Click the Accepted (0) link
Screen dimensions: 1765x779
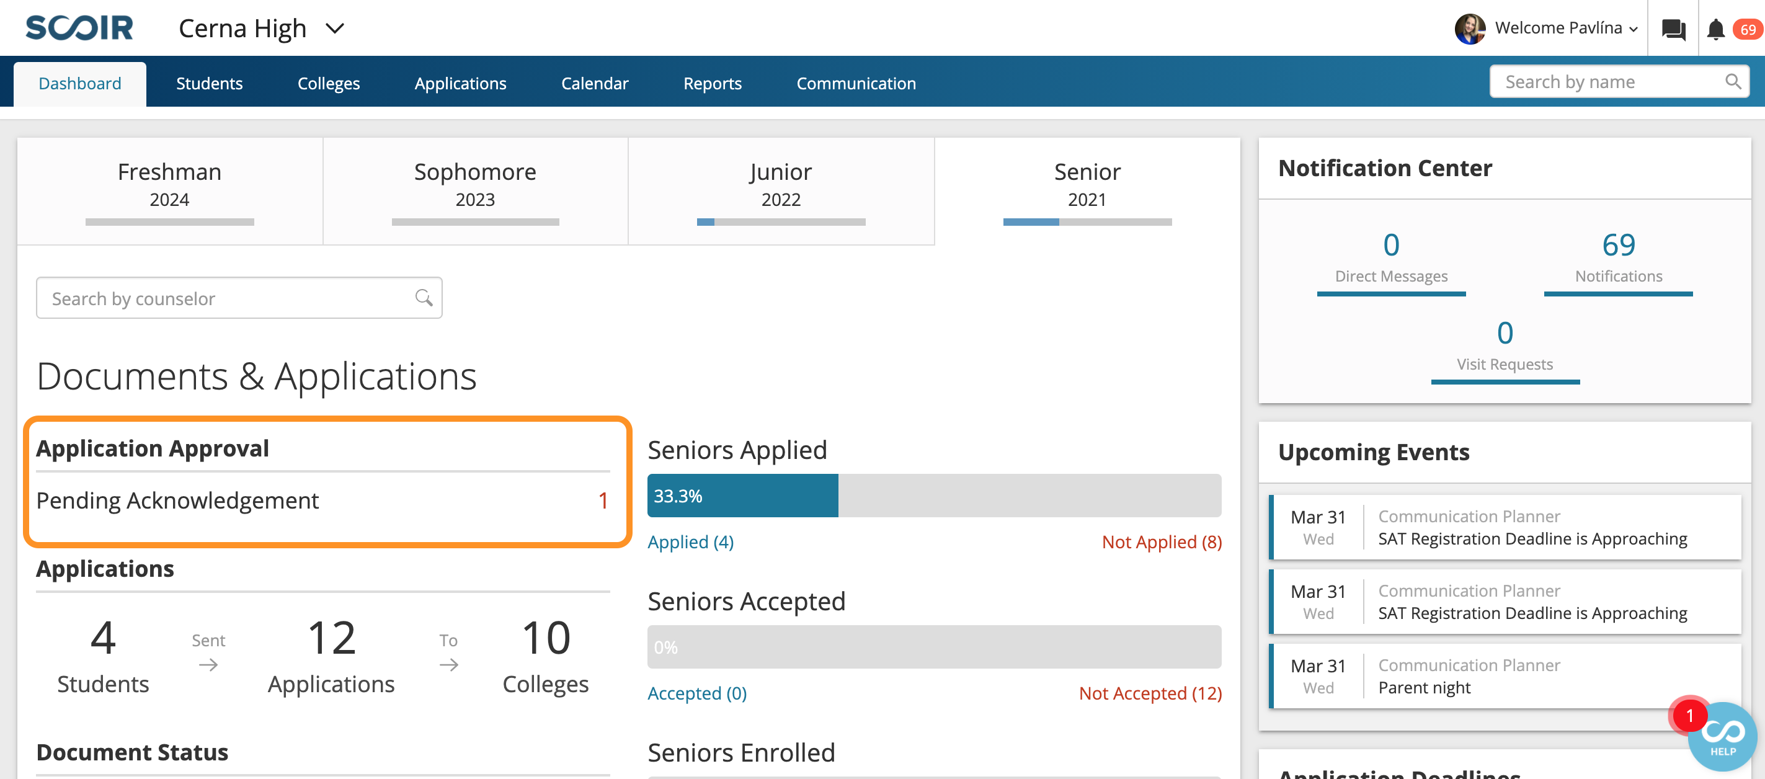[697, 693]
